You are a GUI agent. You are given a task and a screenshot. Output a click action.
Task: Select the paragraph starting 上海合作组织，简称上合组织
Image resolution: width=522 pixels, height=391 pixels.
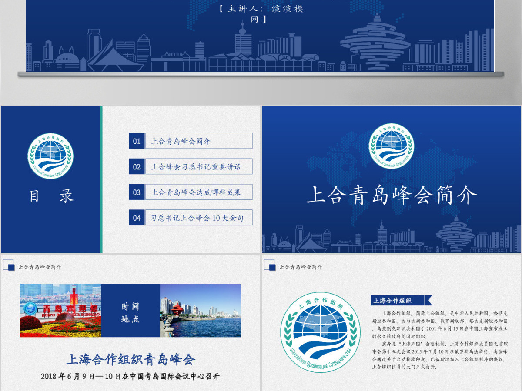click(440, 325)
